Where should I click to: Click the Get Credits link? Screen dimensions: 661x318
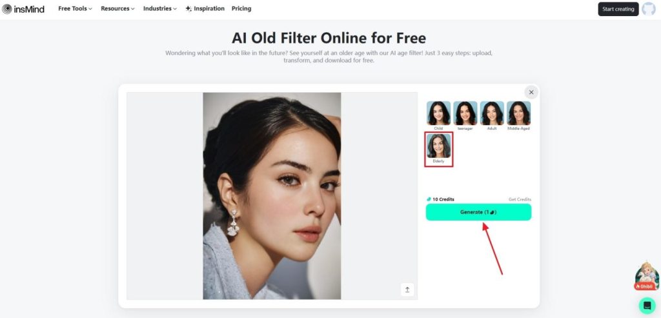click(520, 200)
